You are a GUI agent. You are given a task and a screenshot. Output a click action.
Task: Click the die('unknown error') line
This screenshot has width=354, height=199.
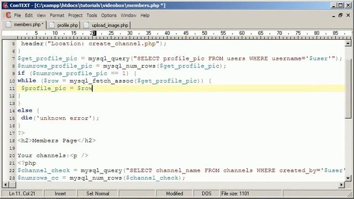click(60, 118)
